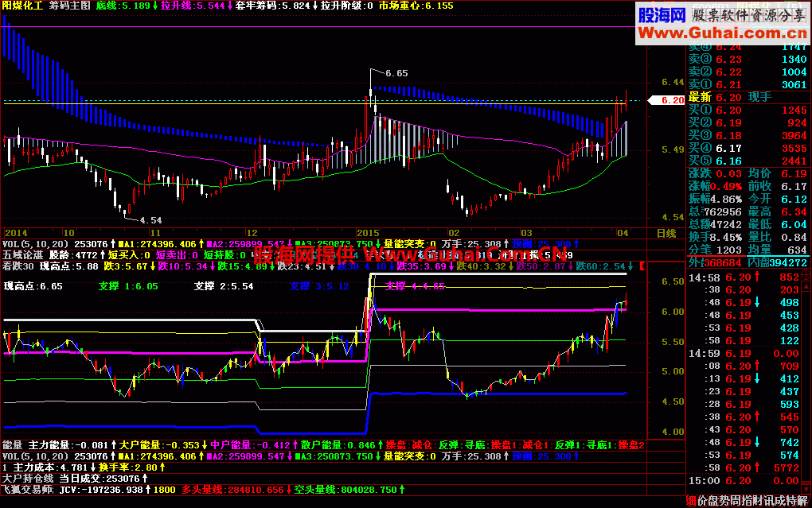Click the 拉升线:5.544 value

tap(193, 6)
